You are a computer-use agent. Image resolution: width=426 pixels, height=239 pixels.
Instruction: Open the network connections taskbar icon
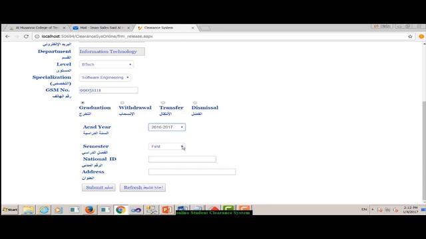[x=152, y=210]
